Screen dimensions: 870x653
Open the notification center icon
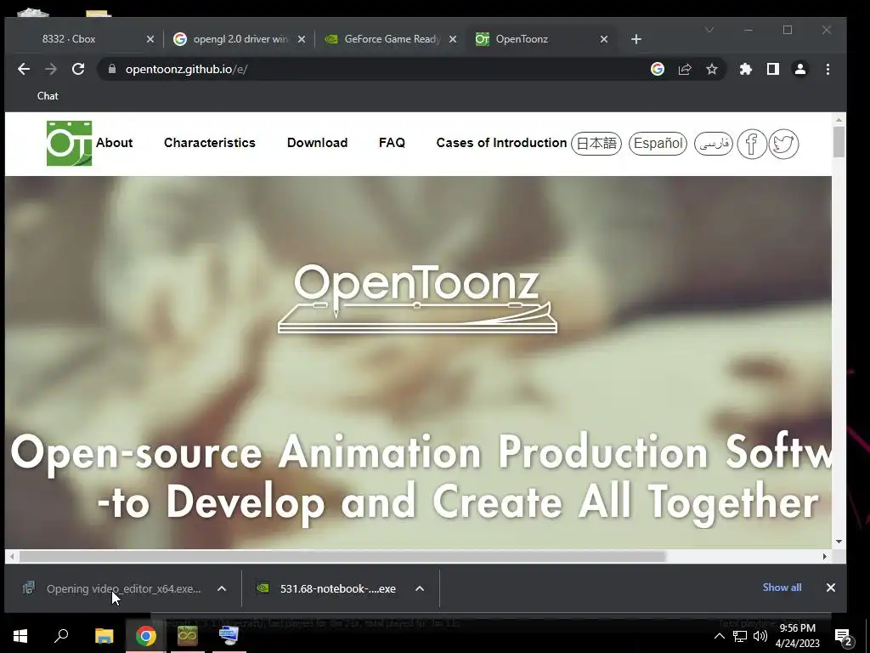(844, 636)
